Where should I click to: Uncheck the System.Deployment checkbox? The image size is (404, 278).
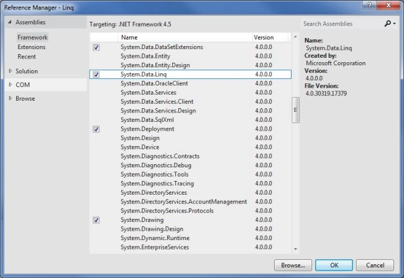click(96, 129)
